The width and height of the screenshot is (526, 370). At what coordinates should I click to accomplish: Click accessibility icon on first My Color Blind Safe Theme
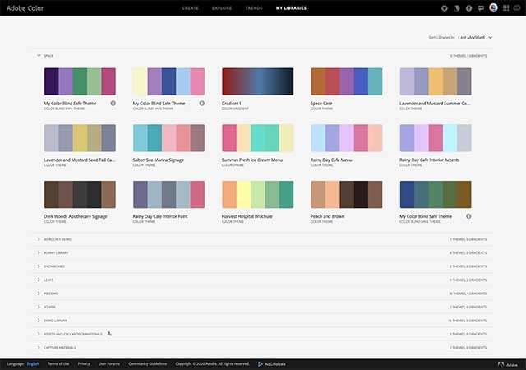113,104
